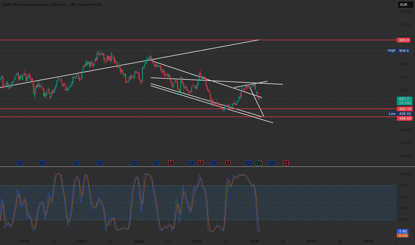Select the blue 0.45 indicator value label

403,231
